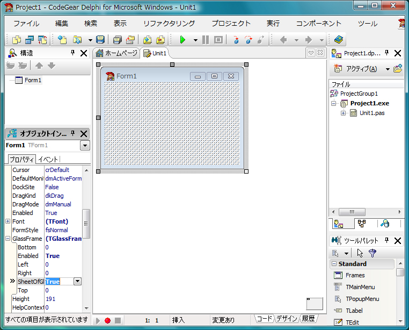The width and height of the screenshot is (409, 330).
Task: Click the Forward navigation arrow icon
Action: pos(309,40)
